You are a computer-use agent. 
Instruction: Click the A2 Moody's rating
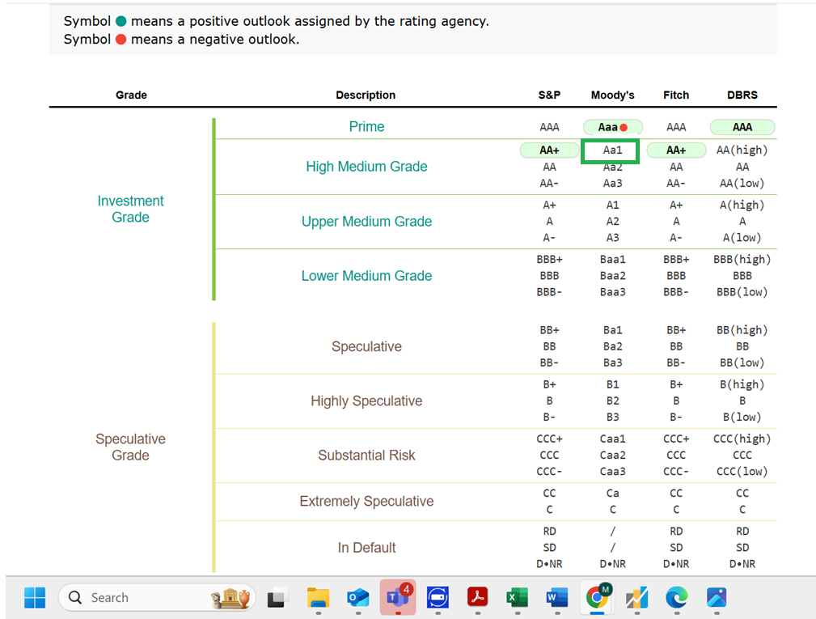click(612, 221)
